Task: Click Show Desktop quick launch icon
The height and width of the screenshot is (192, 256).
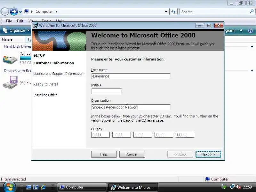Action: point(28,187)
